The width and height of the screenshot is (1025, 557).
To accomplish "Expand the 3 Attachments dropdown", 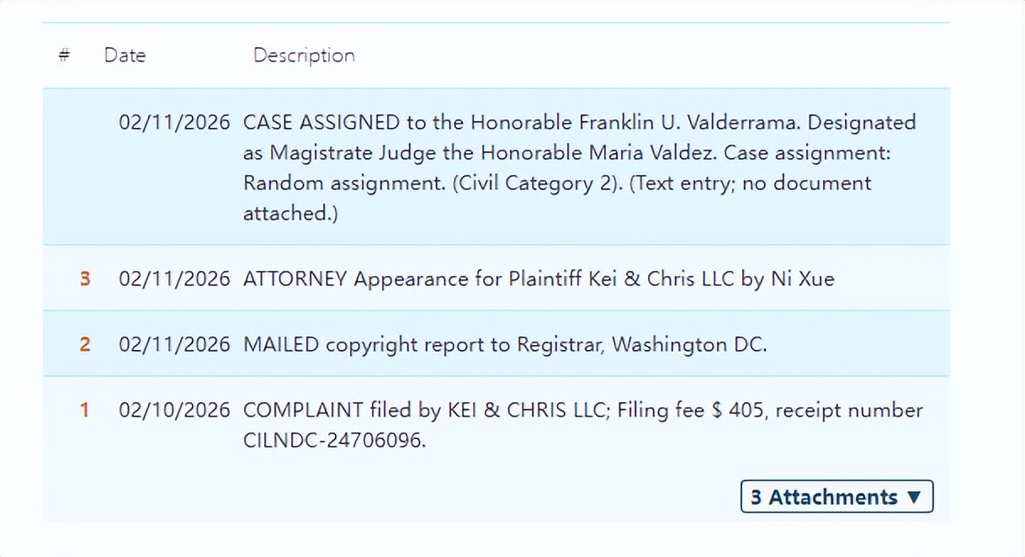I will tap(836, 496).
